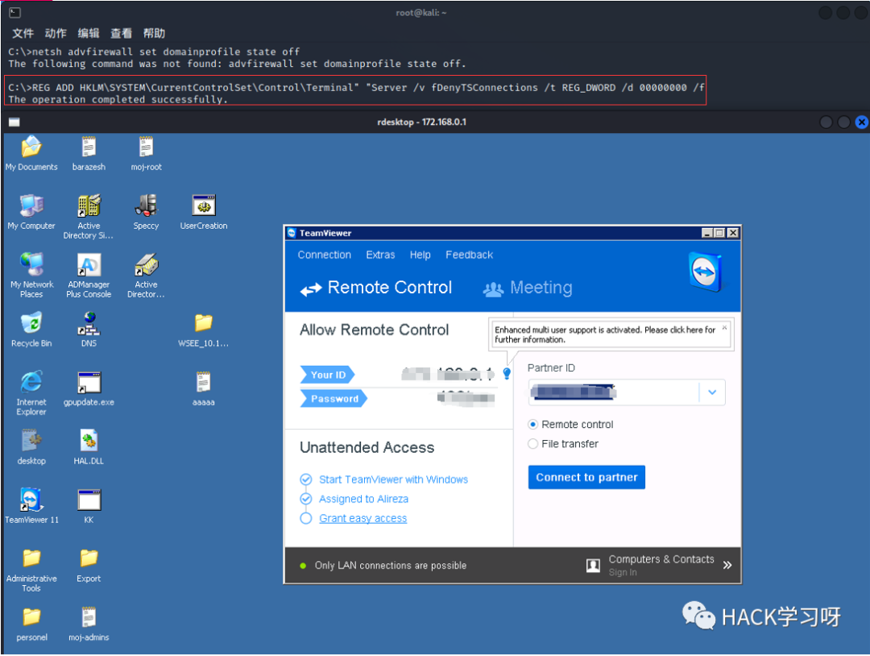The width and height of the screenshot is (870, 656).
Task: Click Enhanced multi user support message
Action: pos(605,334)
